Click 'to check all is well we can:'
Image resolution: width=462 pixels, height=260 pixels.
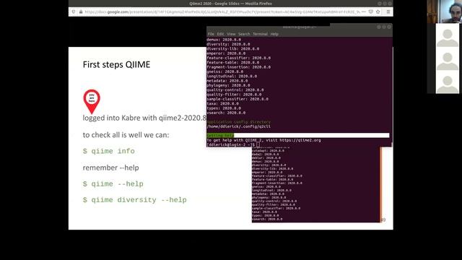coord(126,135)
